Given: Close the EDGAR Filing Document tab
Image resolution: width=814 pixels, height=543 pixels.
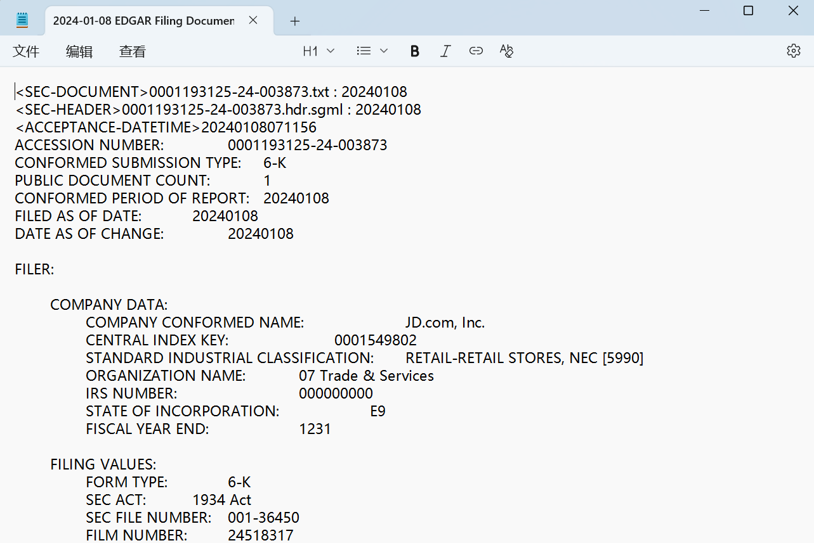Looking at the screenshot, I should (253, 20).
